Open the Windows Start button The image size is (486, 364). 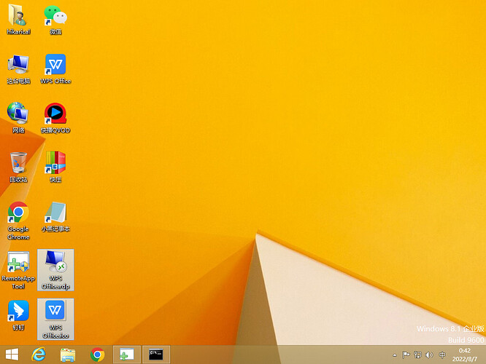coord(12,355)
